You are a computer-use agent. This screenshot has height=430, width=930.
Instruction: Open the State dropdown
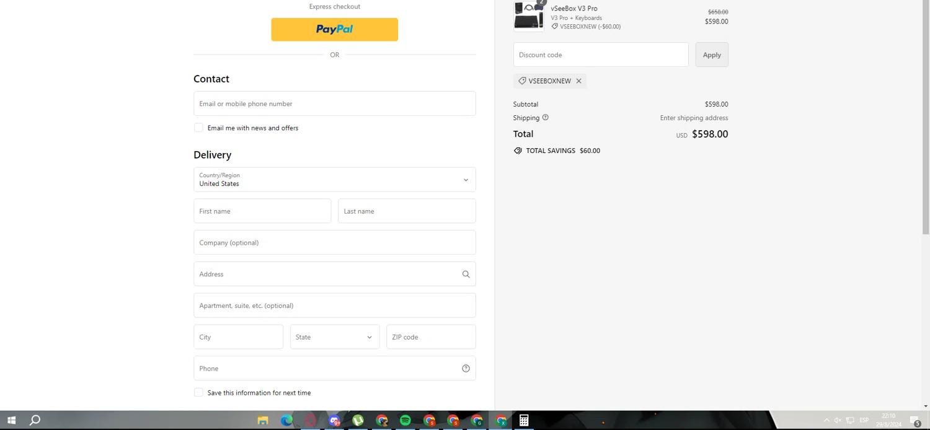click(334, 337)
